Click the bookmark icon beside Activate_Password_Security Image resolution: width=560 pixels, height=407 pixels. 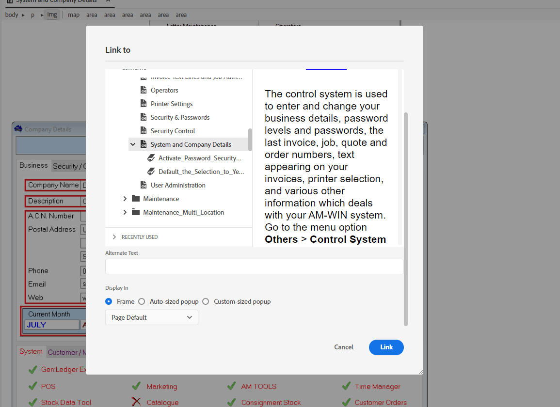(152, 157)
